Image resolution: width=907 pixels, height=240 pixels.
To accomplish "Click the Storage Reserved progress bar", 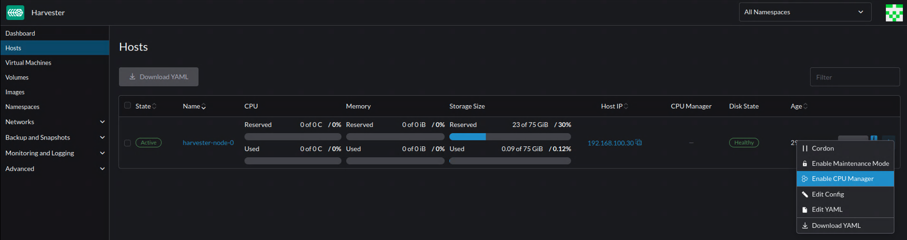I will [x=510, y=137].
